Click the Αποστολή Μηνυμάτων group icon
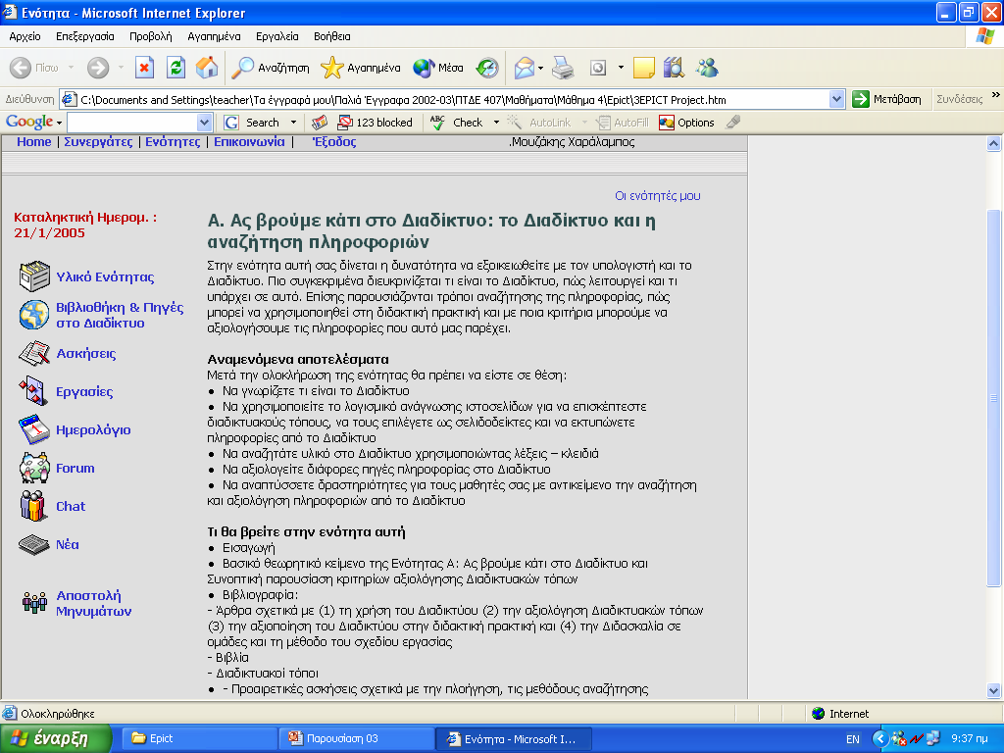The width and height of the screenshot is (1004, 753). pos(34,603)
